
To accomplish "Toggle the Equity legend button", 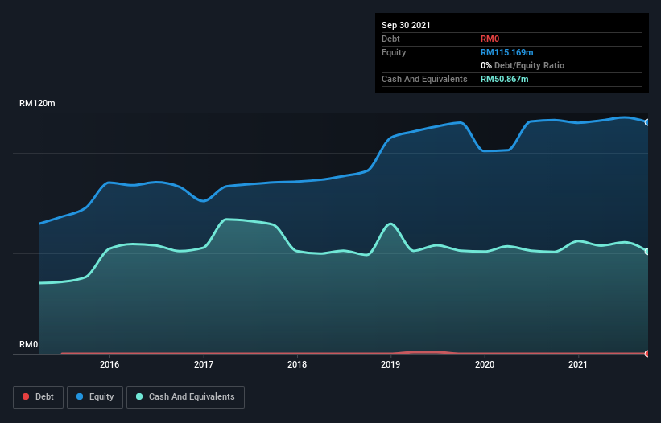I will click(x=95, y=397).
